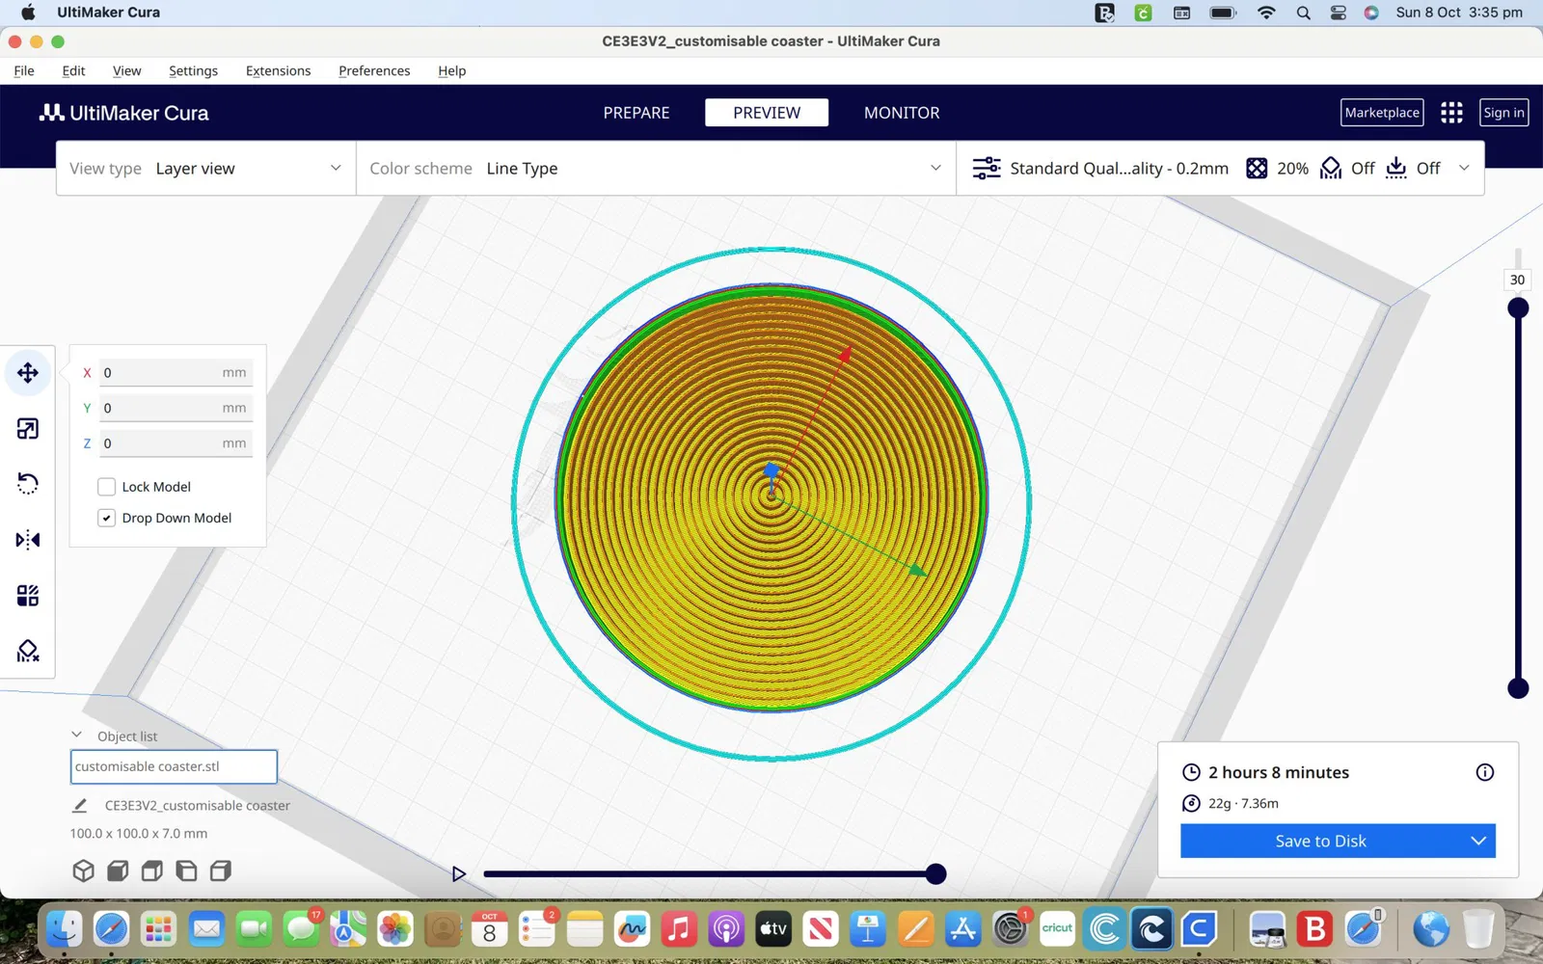Open the Help menu

[451, 70]
